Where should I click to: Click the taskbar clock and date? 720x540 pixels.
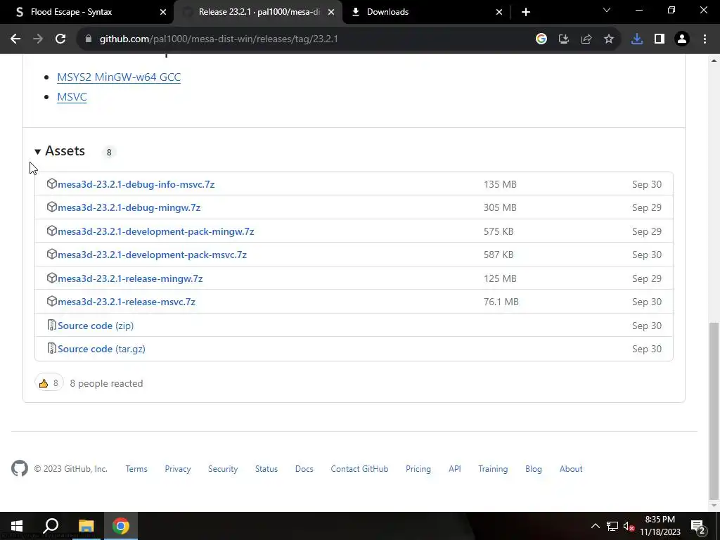coord(660,526)
